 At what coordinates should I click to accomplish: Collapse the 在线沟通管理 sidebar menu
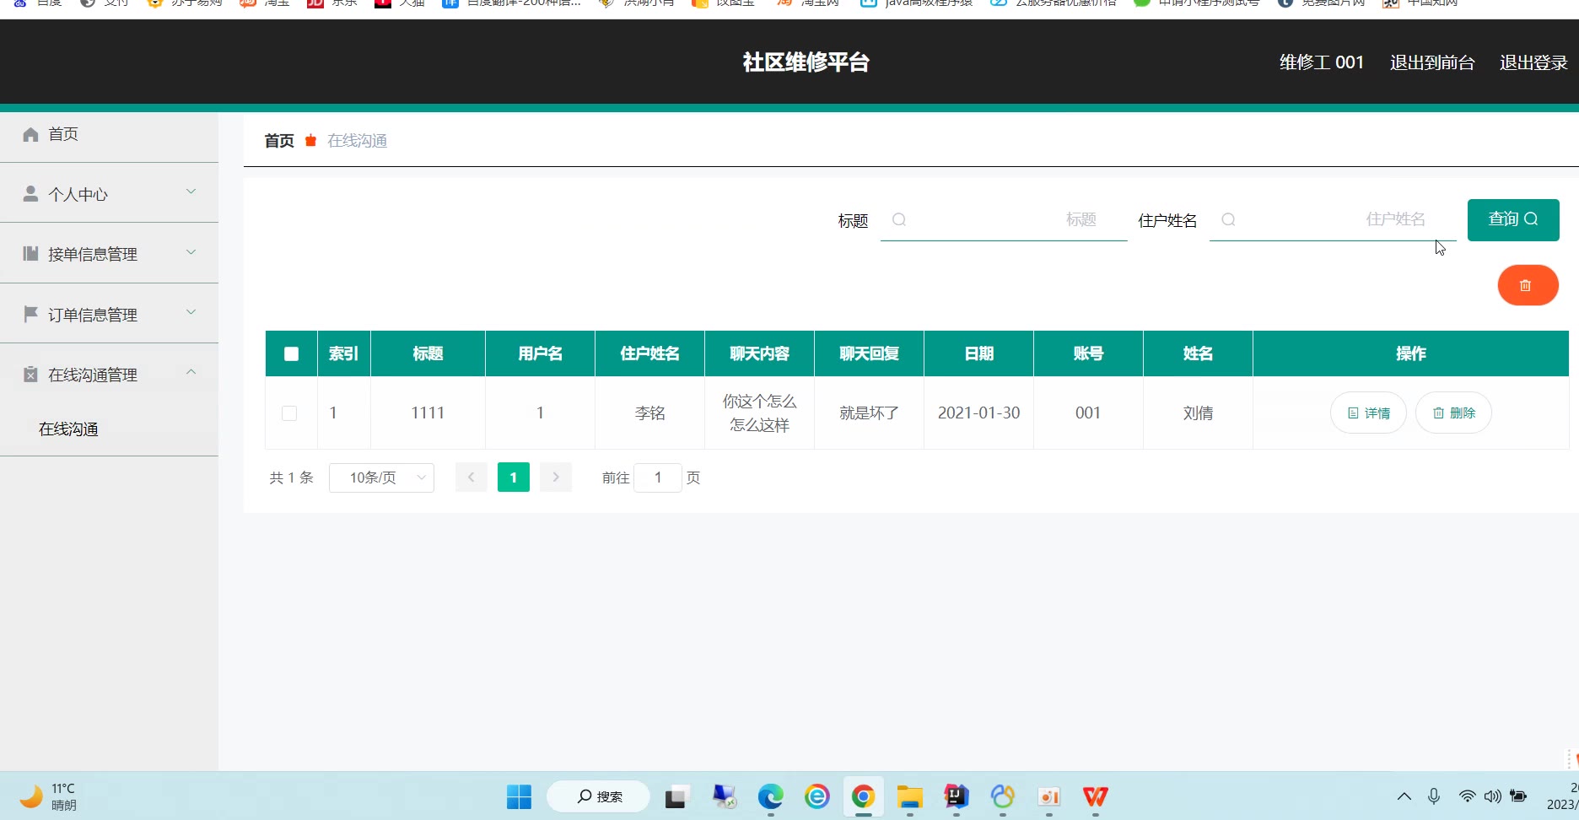(x=110, y=375)
